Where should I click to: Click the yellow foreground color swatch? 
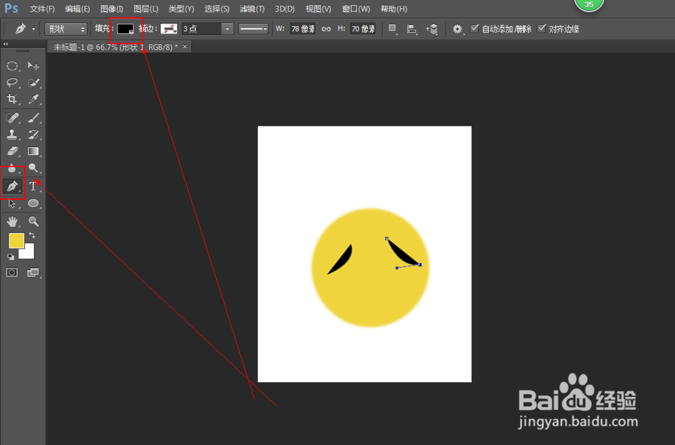click(16, 240)
